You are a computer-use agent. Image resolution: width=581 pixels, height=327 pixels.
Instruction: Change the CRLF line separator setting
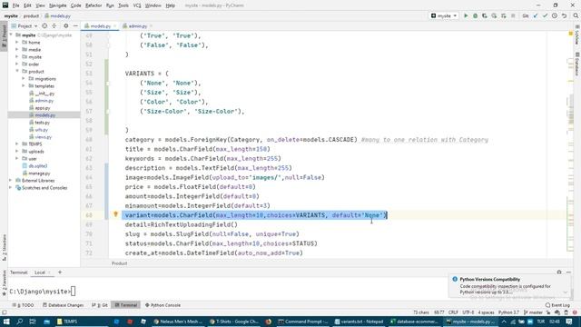(453, 312)
